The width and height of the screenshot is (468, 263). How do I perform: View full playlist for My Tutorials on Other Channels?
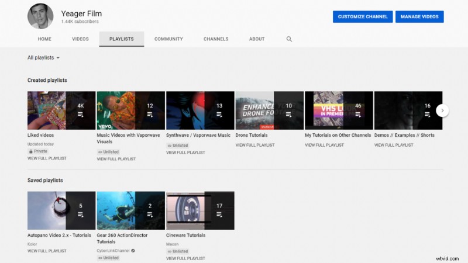point(325,145)
